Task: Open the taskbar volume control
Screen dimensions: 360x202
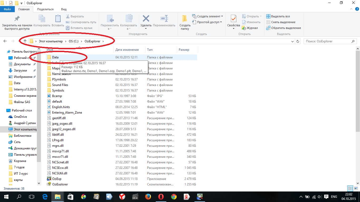Action: (x=320, y=197)
